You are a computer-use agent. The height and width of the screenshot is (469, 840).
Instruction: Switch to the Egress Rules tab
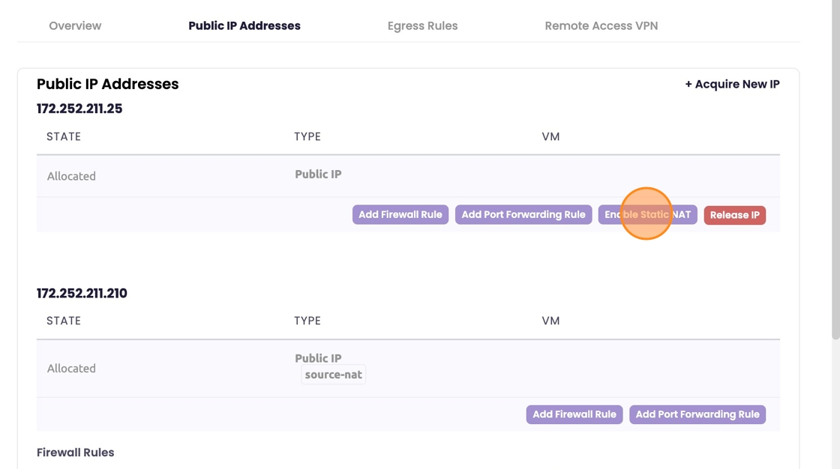422,25
